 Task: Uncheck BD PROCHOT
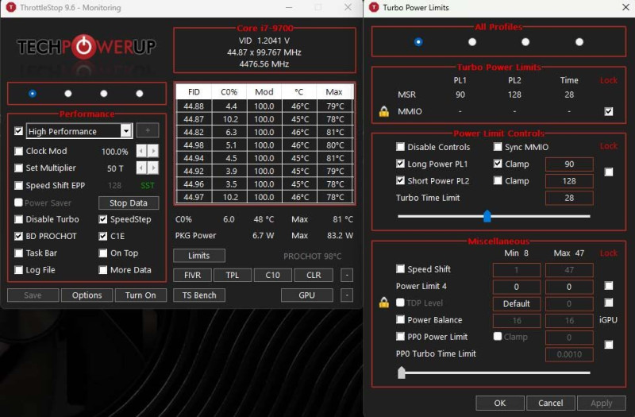pyautogui.click(x=18, y=236)
